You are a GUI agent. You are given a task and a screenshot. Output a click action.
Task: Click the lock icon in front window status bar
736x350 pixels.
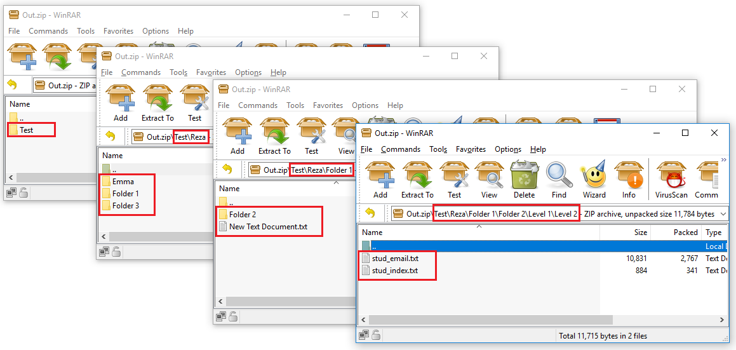click(376, 335)
